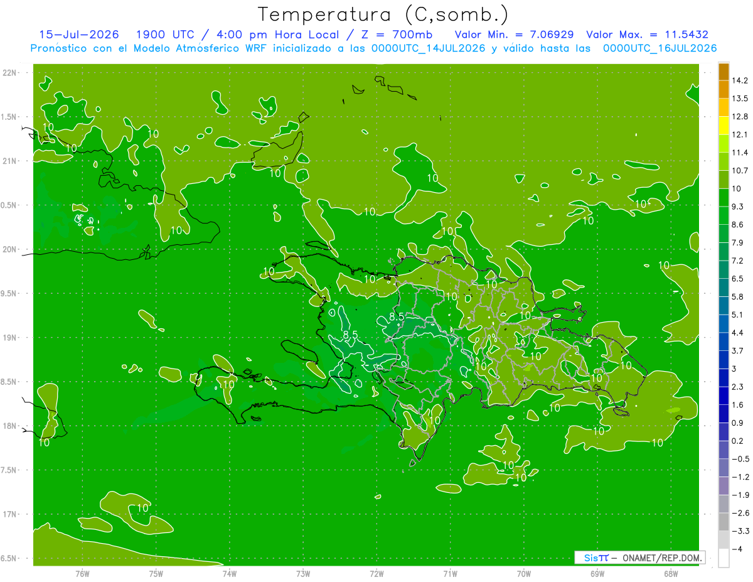
Task: Click the "75W" longitude axis label
Action: tap(156, 573)
